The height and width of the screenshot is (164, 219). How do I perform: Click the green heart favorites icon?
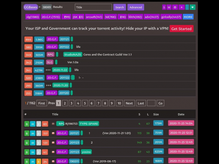coord(192,7)
